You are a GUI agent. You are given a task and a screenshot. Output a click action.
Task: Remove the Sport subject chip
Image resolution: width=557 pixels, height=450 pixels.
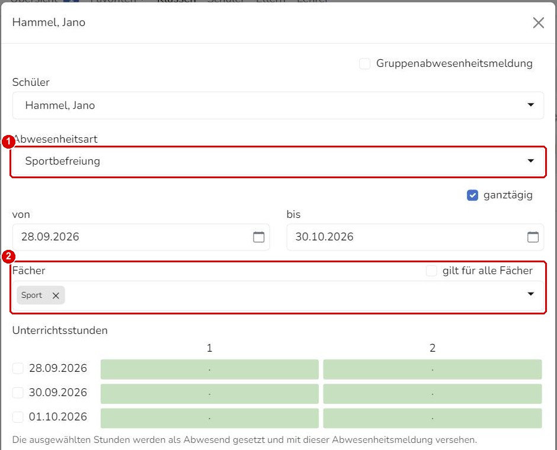[x=56, y=295]
